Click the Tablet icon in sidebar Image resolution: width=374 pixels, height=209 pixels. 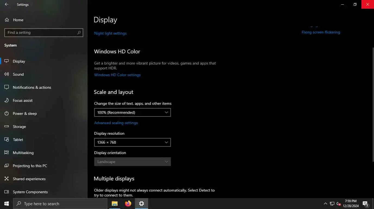7,140
